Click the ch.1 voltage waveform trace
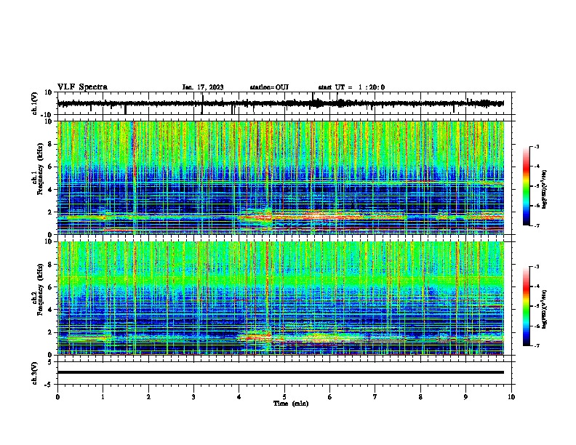576x445 pixels. click(281, 103)
